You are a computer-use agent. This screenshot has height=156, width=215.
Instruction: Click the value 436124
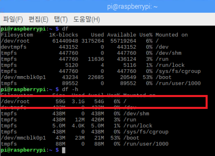pyautogui.click(x=126, y=59)
